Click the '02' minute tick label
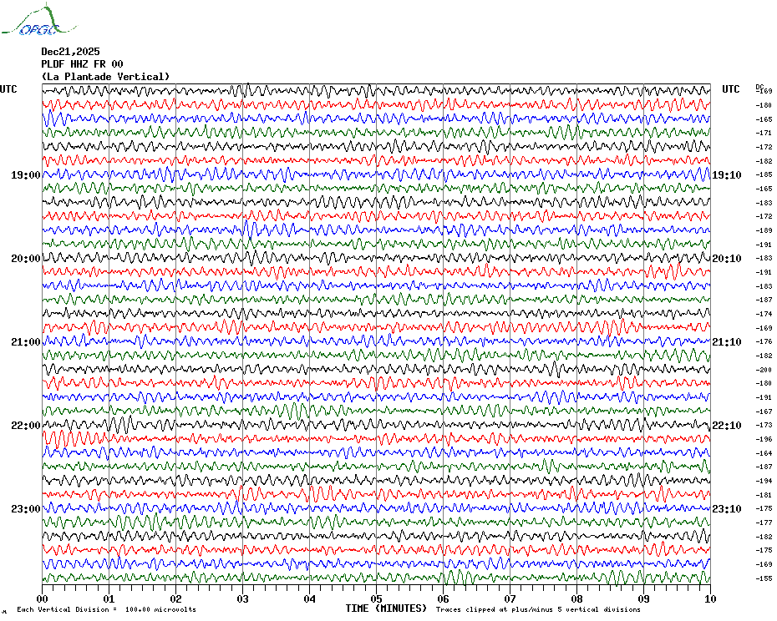 [x=176, y=599]
